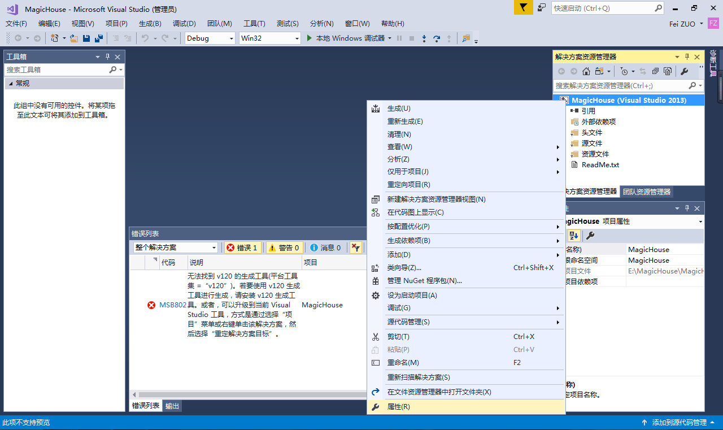Click the build-only filter icon in Error List
The image size is (723, 430).
pos(356,247)
